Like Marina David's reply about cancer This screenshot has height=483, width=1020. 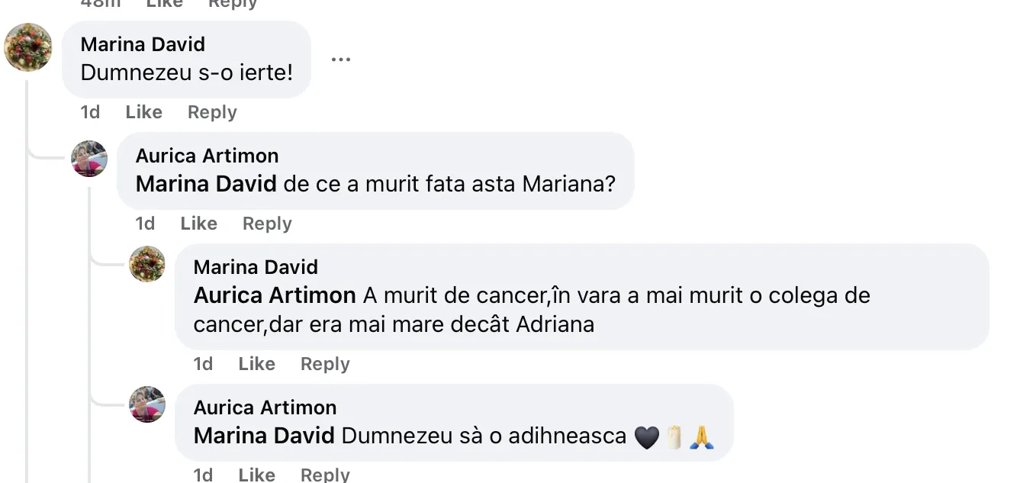click(x=256, y=364)
